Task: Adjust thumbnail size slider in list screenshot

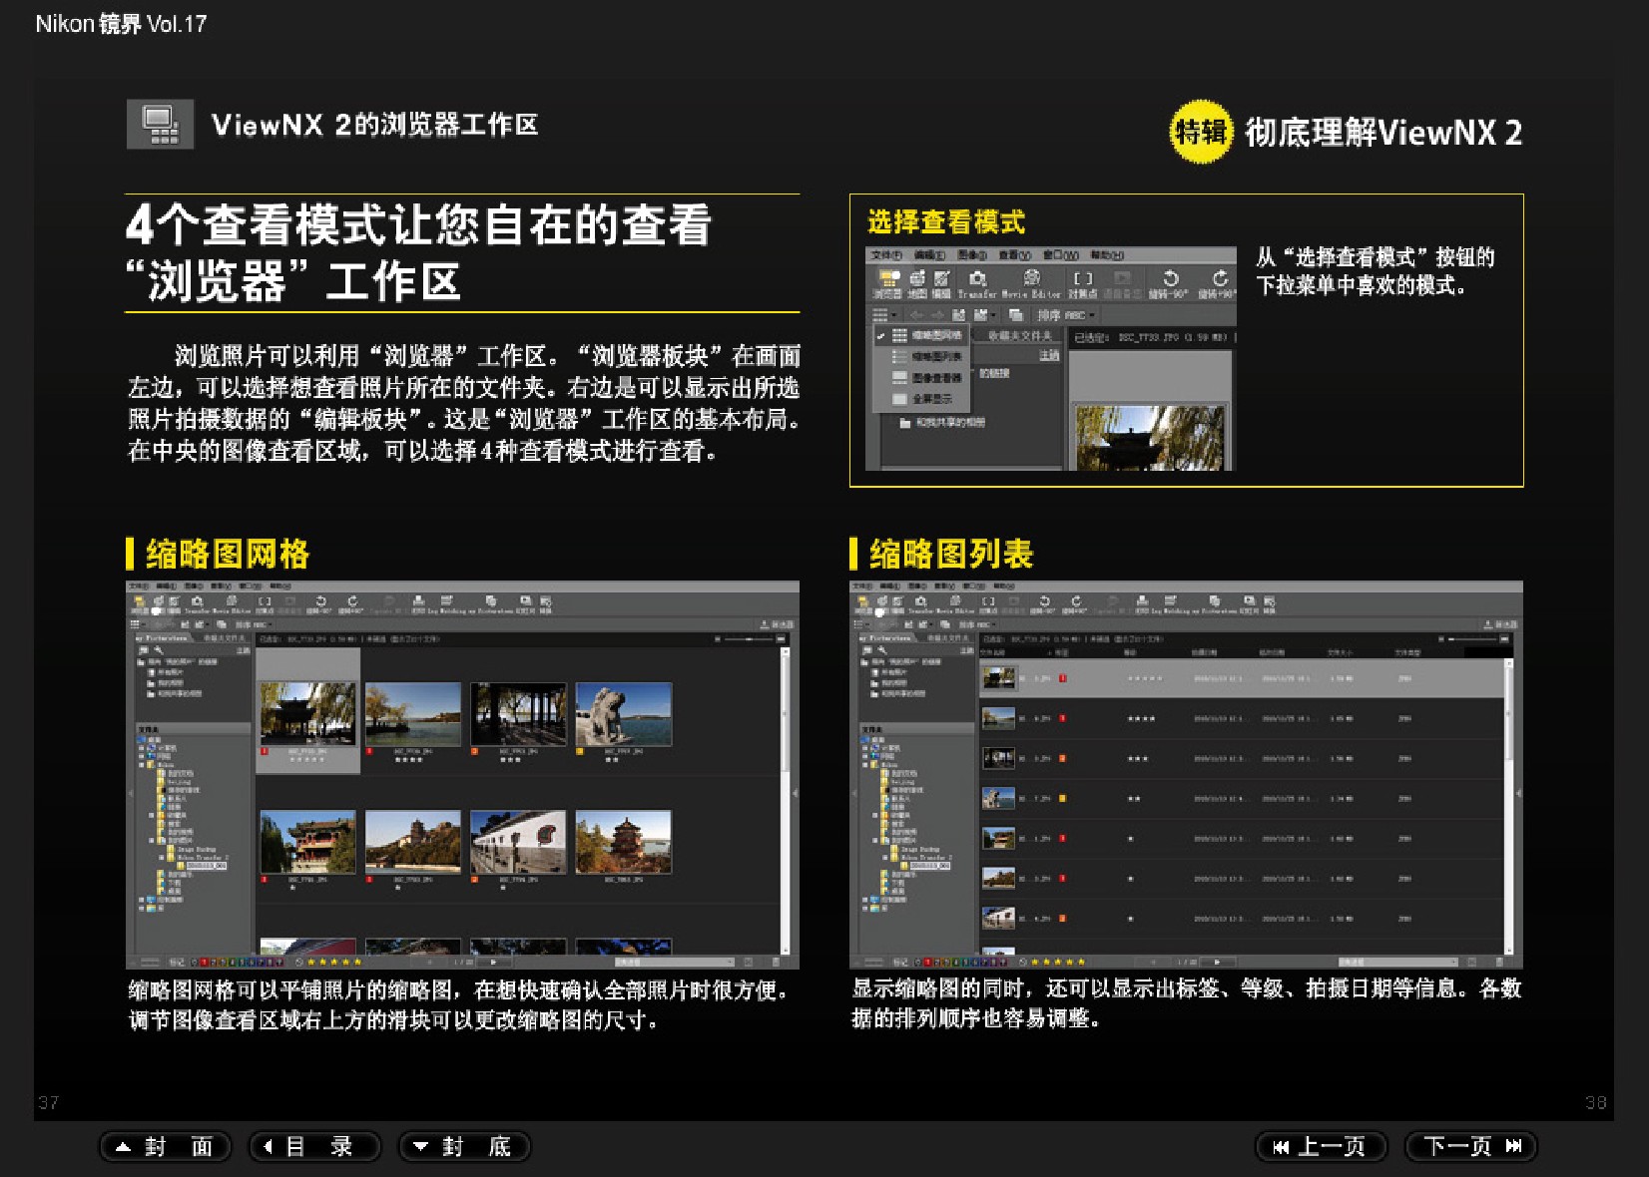Action: tap(1471, 638)
